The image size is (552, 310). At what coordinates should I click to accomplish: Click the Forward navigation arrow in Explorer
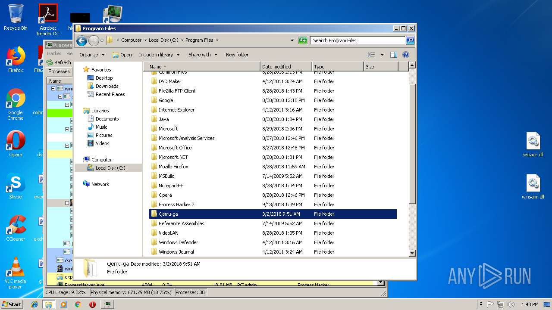[94, 40]
